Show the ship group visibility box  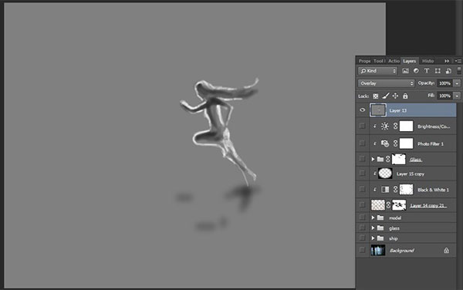tap(362, 238)
